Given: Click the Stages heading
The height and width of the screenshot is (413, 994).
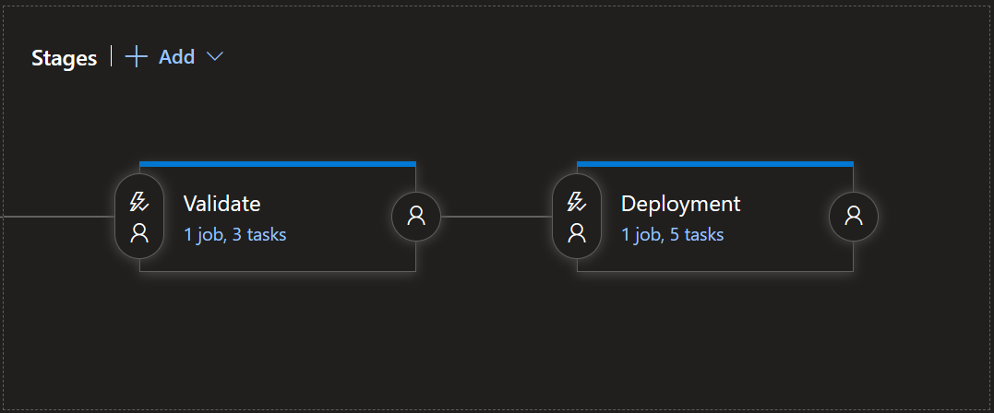Looking at the screenshot, I should tap(64, 58).
